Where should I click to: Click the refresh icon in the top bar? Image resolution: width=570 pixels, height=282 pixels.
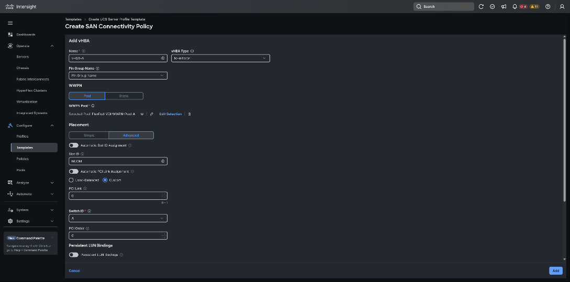[481, 7]
